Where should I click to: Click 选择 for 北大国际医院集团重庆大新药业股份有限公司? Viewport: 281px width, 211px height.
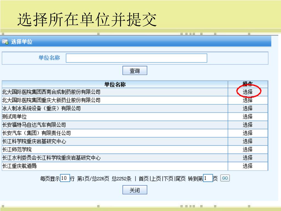[x=248, y=100]
